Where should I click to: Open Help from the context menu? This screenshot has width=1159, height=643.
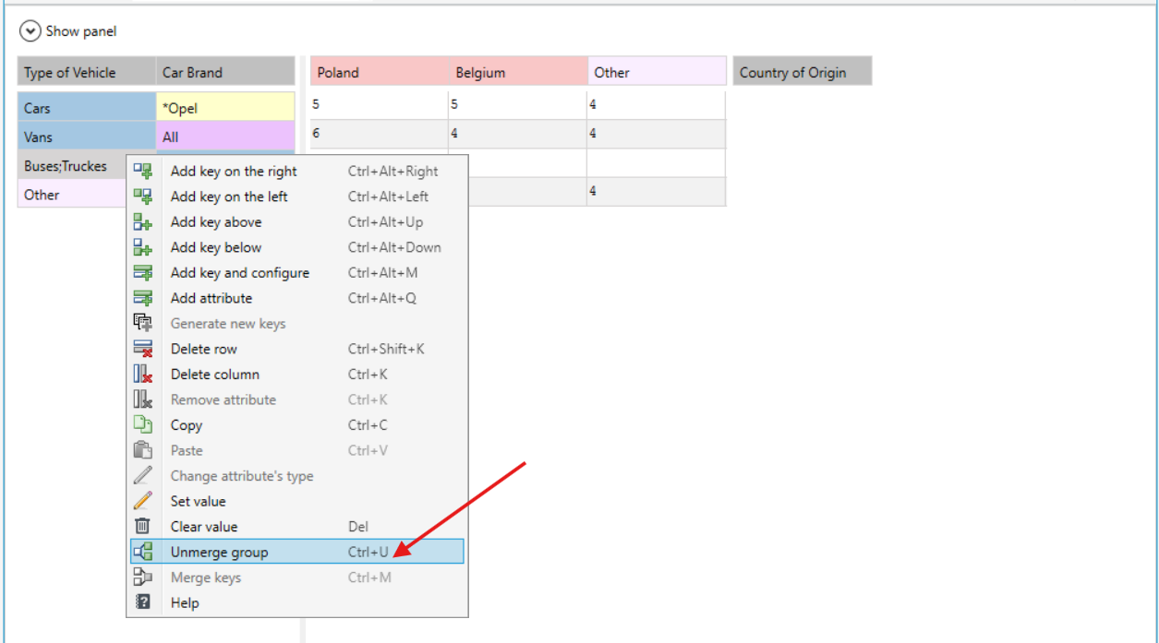[296, 602]
